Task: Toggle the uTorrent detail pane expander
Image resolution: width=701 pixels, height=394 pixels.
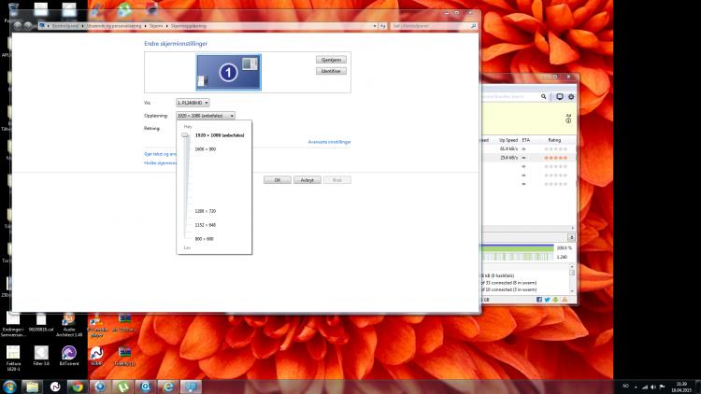Action: coord(571,238)
